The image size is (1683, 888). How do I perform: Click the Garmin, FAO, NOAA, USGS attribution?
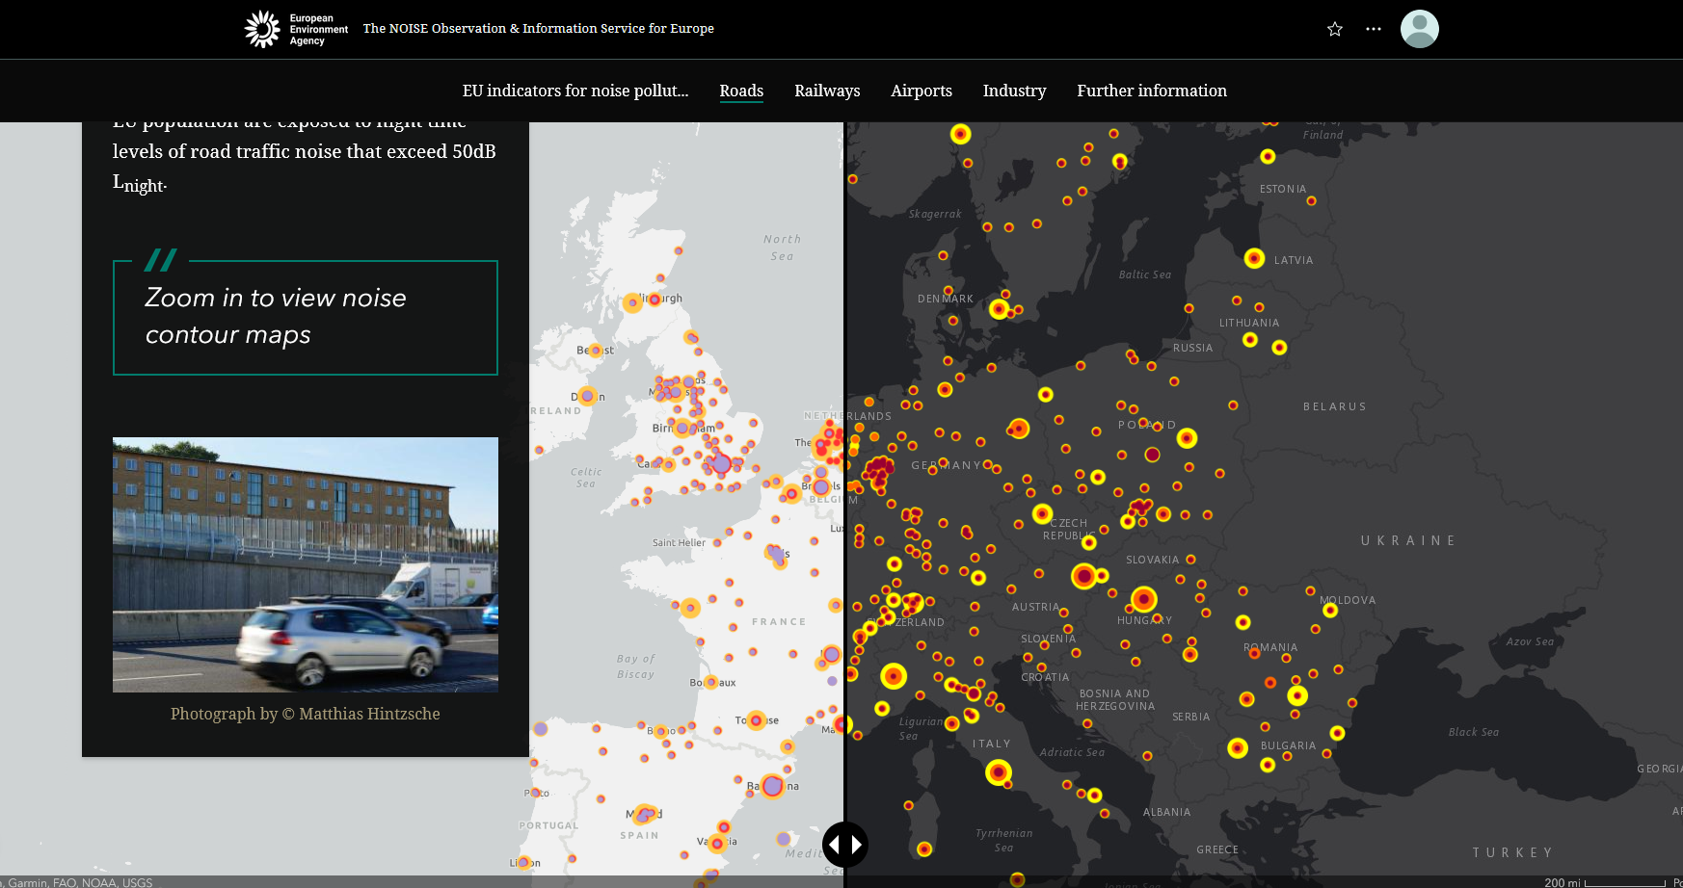click(80, 881)
